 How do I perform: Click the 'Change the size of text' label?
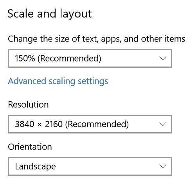[x=96, y=39]
